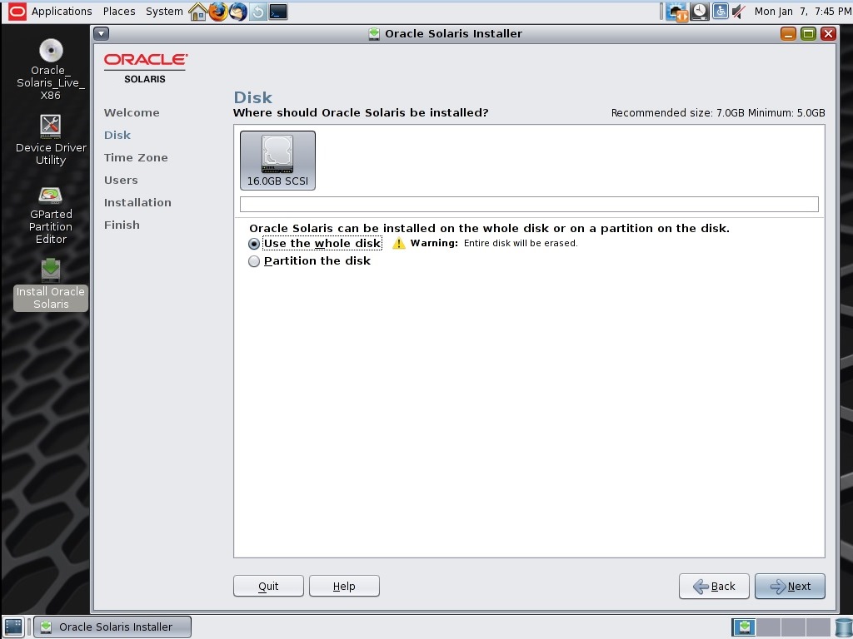Viewport: 853px width, 639px height.
Task: Click the Welcome step in sidebar
Action: click(x=132, y=112)
